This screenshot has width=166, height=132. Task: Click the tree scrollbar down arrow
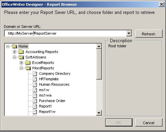99,113
